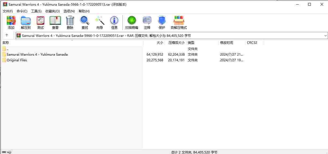The image size is (328, 154).
Task: Start 扫描病毒 (Virus Scan) tool
Action: (x=132, y=23)
